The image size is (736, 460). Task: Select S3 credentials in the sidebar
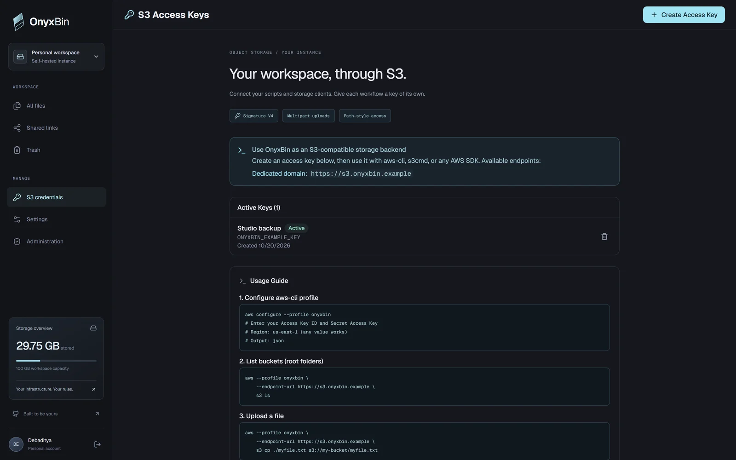point(56,197)
